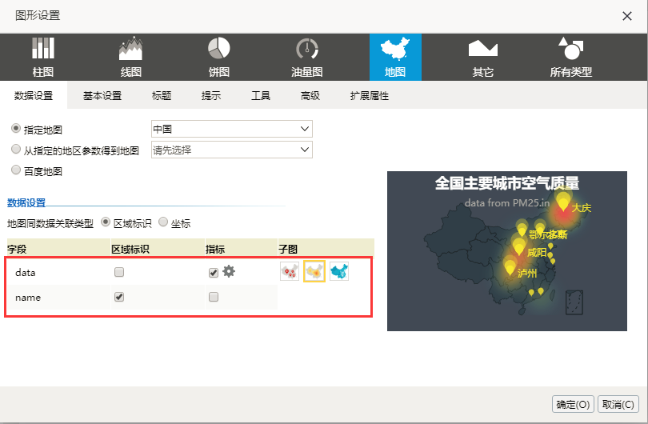Click the 字段 column header
The width and height of the screenshot is (648, 424).
coord(58,249)
